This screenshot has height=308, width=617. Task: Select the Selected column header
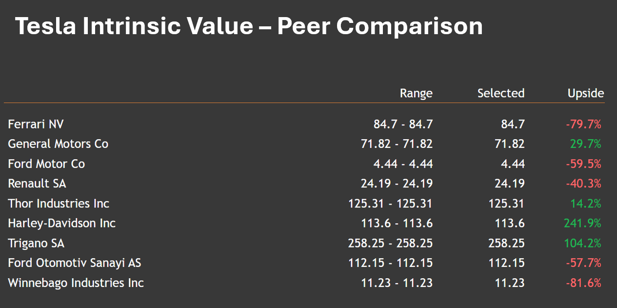501,93
